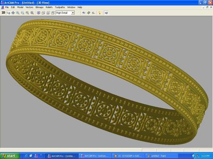Click the light bulb lighting icon
Viewport: 213px width, 159px height.
point(100,13)
